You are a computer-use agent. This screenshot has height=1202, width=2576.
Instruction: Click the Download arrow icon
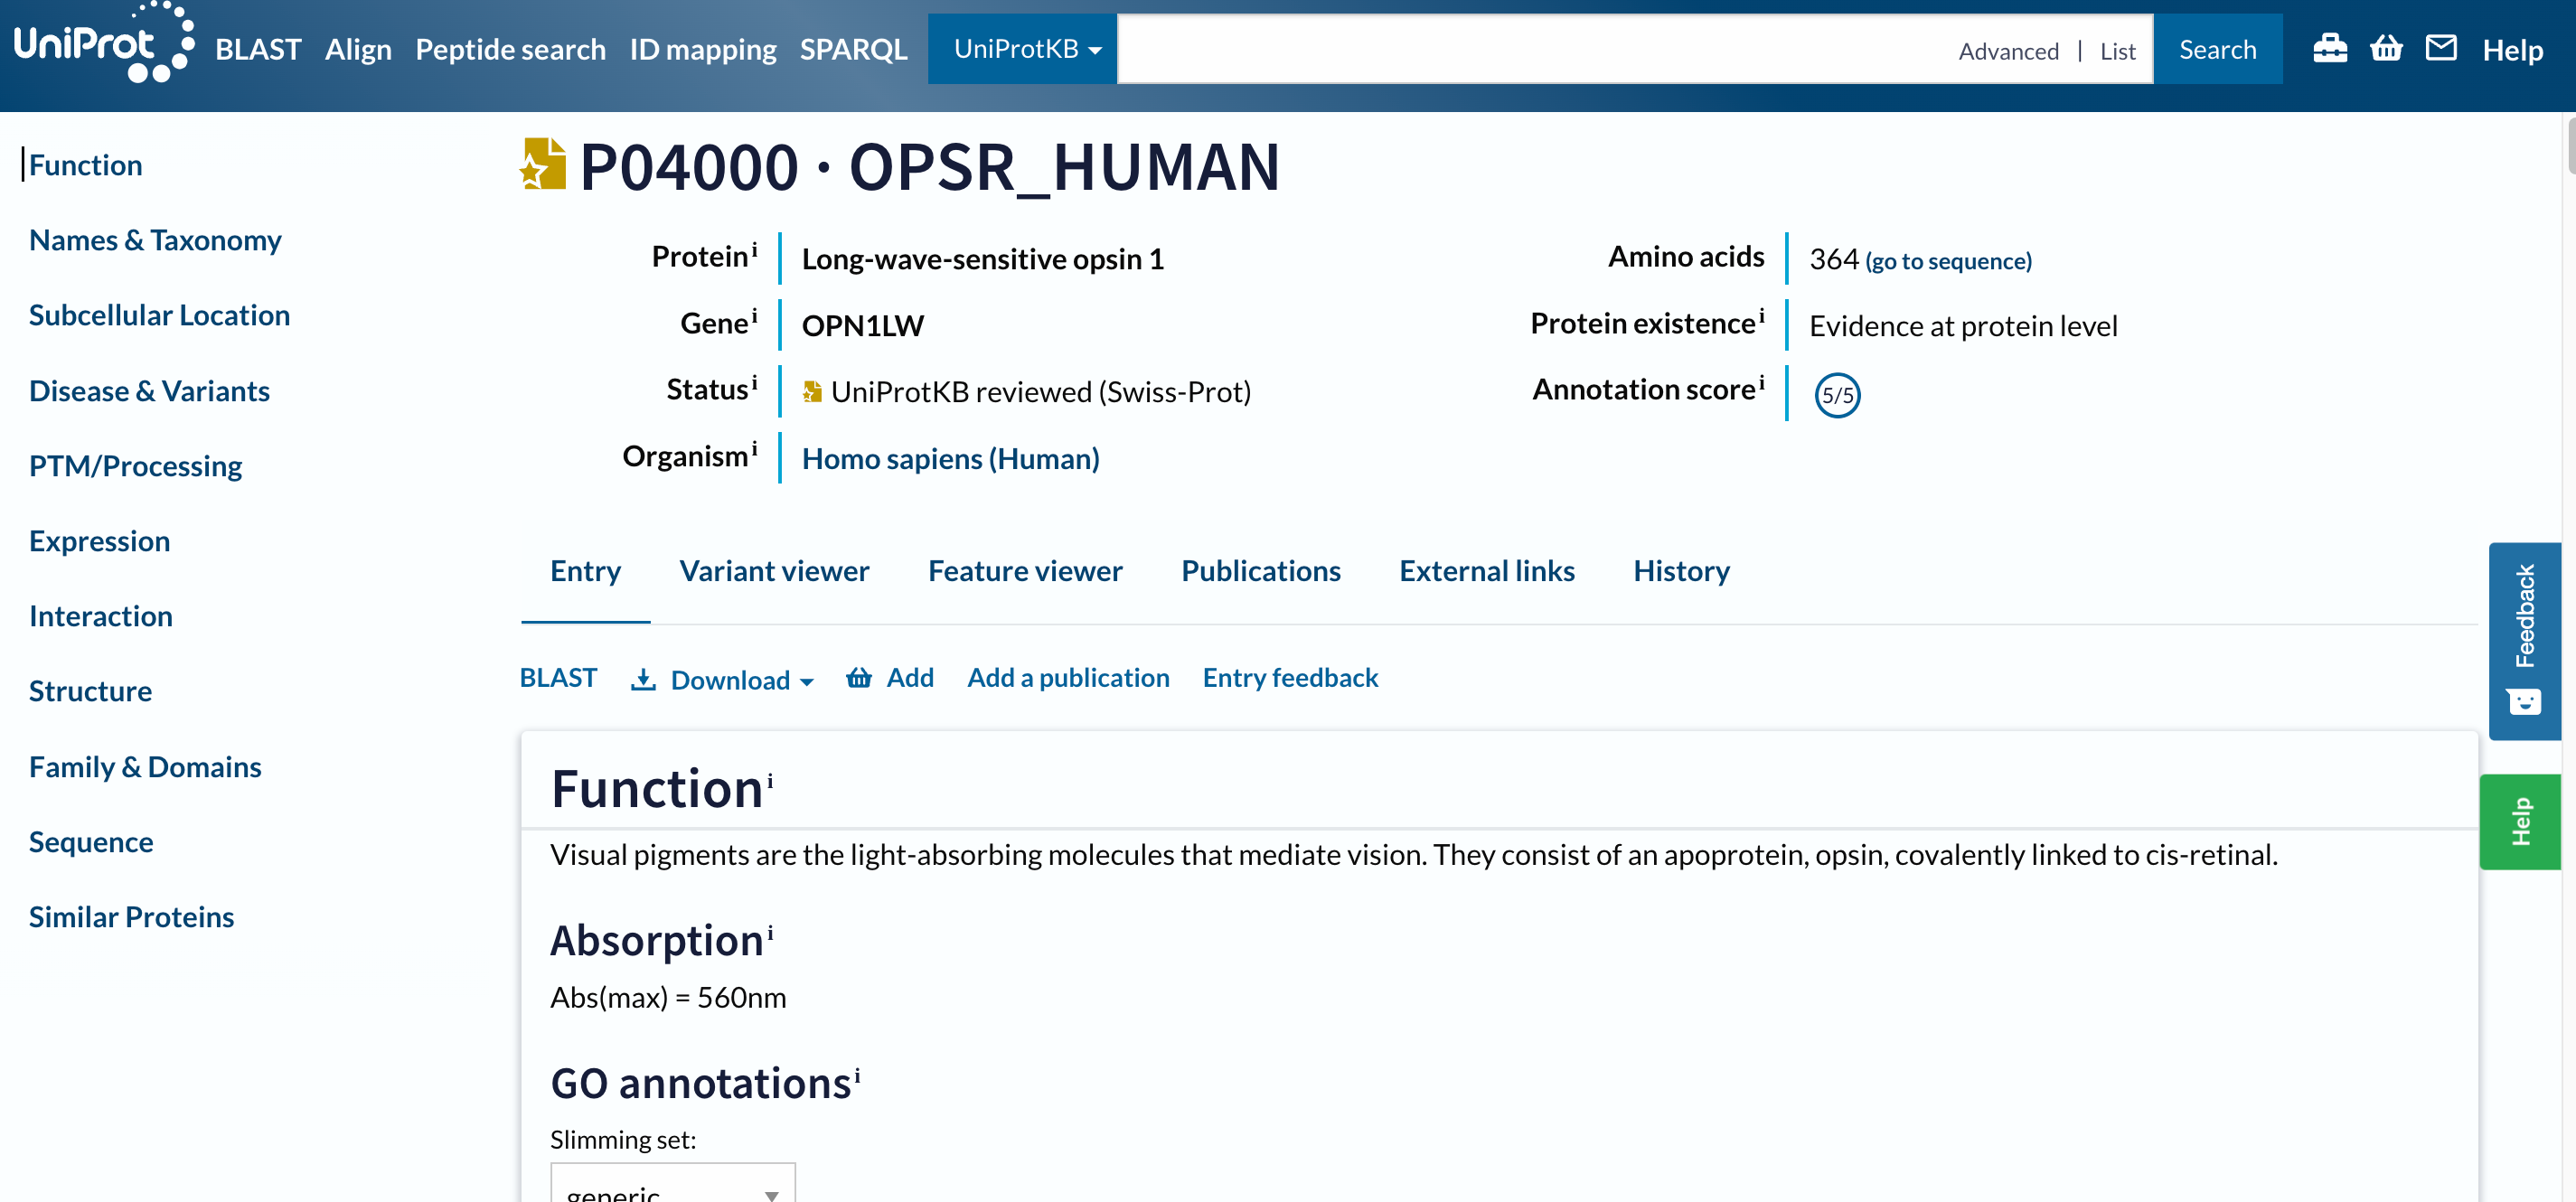[x=643, y=680]
